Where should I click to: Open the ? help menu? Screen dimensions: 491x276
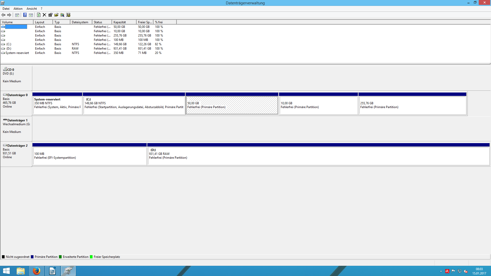click(x=41, y=9)
